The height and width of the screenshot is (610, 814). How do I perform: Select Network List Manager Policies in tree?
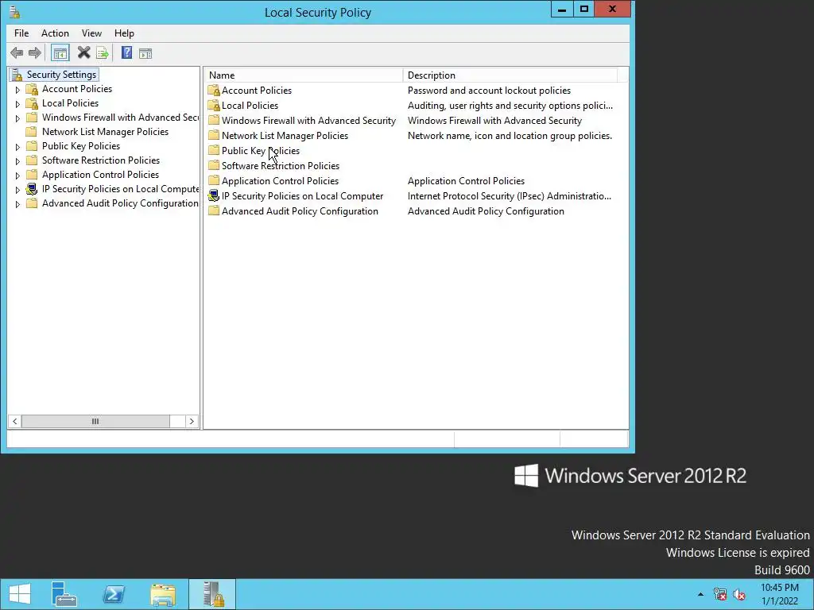point(106,132)
